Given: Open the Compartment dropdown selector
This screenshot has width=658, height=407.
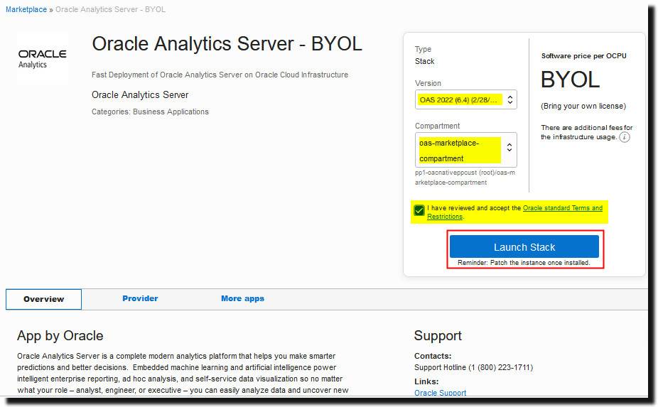Looking at the screenshot, I should (466, 150).
